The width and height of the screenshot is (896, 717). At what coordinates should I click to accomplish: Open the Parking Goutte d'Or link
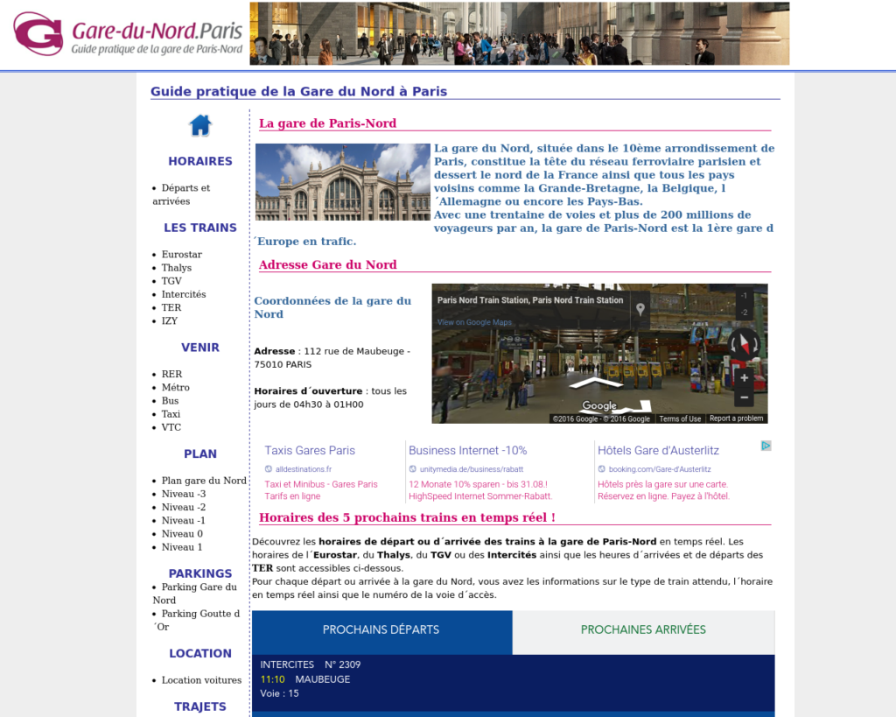coord(196,621)
